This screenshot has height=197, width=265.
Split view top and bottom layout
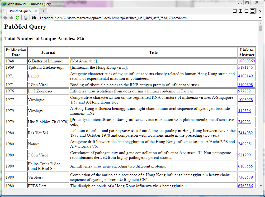[247, 11]
